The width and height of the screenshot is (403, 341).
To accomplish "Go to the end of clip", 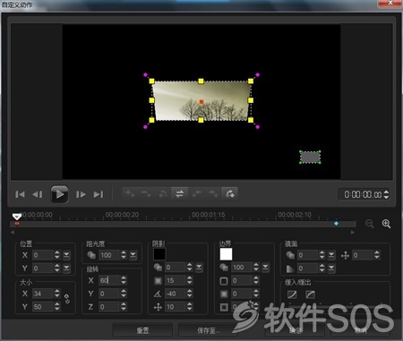I will tap(99, 194).
